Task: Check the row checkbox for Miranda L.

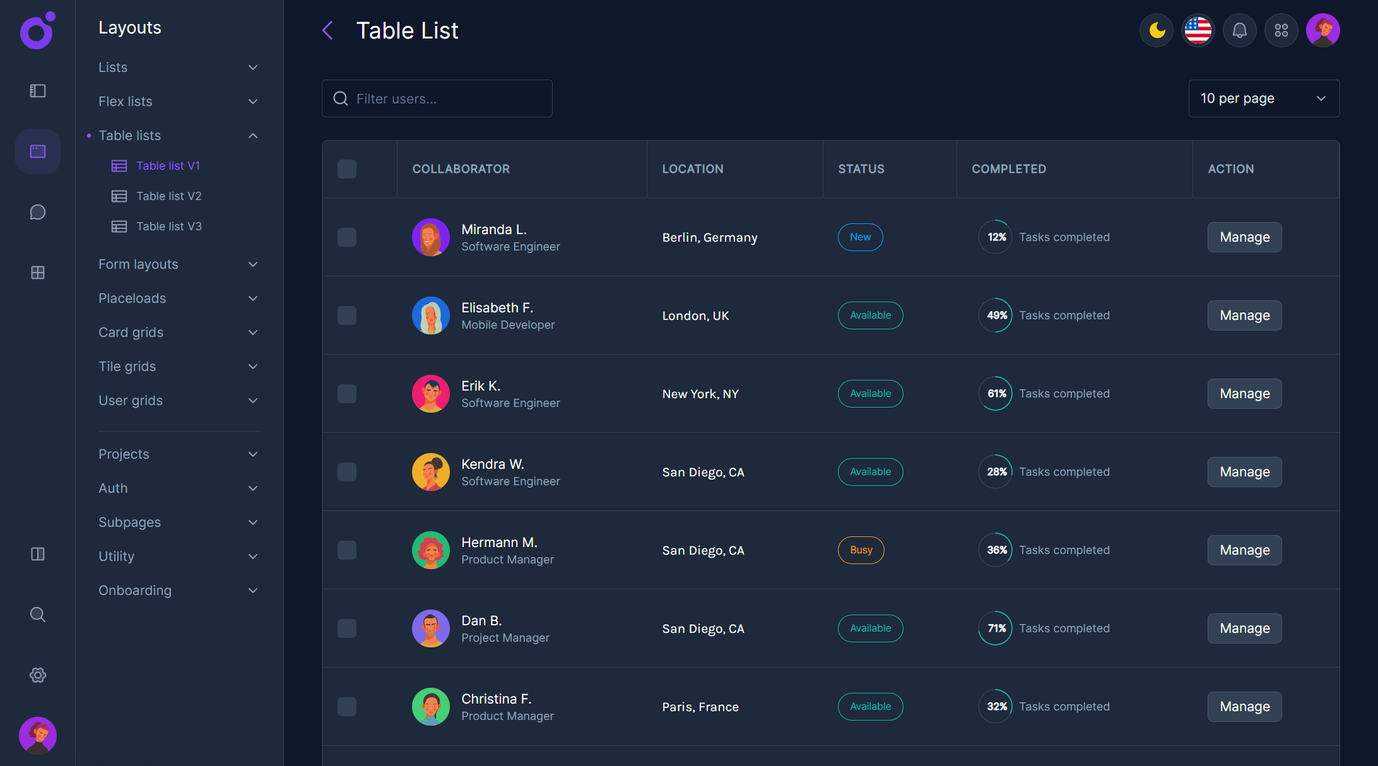Action: (x=346, y=237)
